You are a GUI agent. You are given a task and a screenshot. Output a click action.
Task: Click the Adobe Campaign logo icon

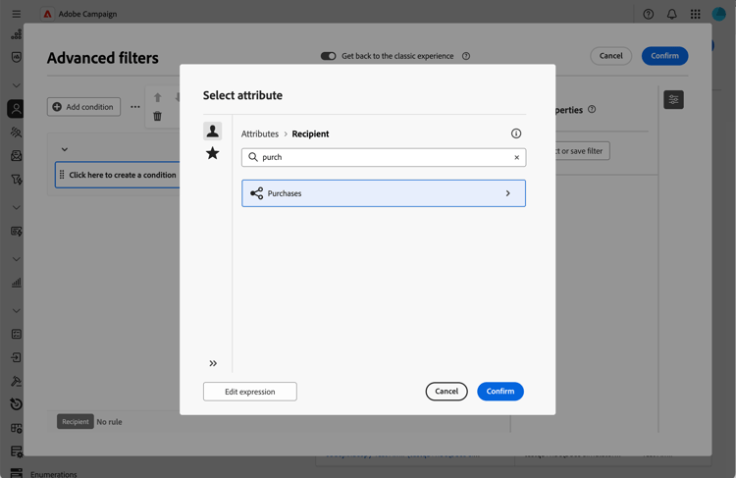(47, 14)
